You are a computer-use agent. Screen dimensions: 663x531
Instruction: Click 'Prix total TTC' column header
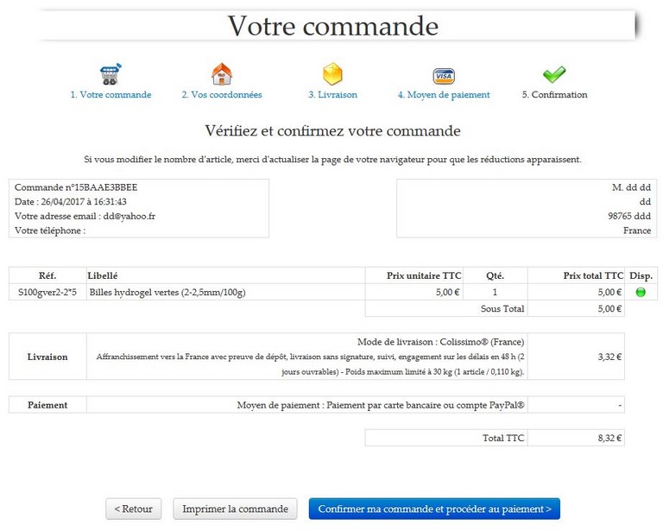pyautogui.click(x=593, y=275)
